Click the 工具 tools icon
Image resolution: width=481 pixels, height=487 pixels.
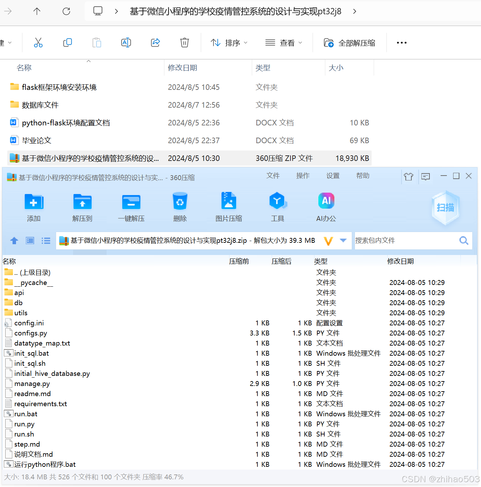point(278,207)
